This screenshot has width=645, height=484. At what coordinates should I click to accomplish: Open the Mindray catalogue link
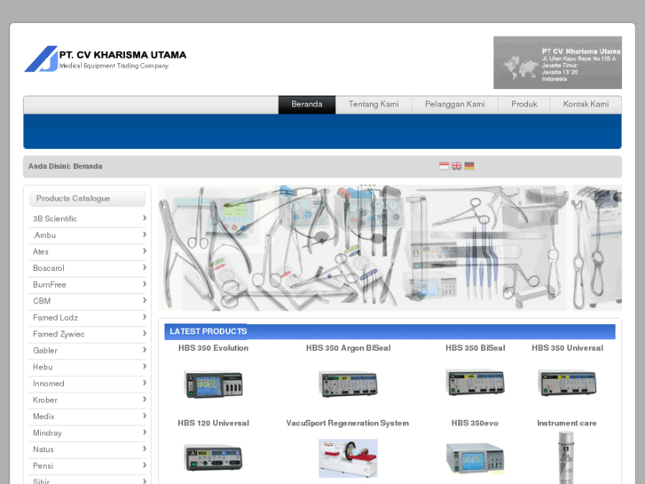pos(87,432)
